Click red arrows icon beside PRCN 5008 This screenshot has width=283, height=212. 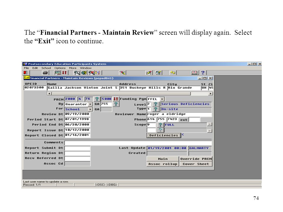click(116, 99)
